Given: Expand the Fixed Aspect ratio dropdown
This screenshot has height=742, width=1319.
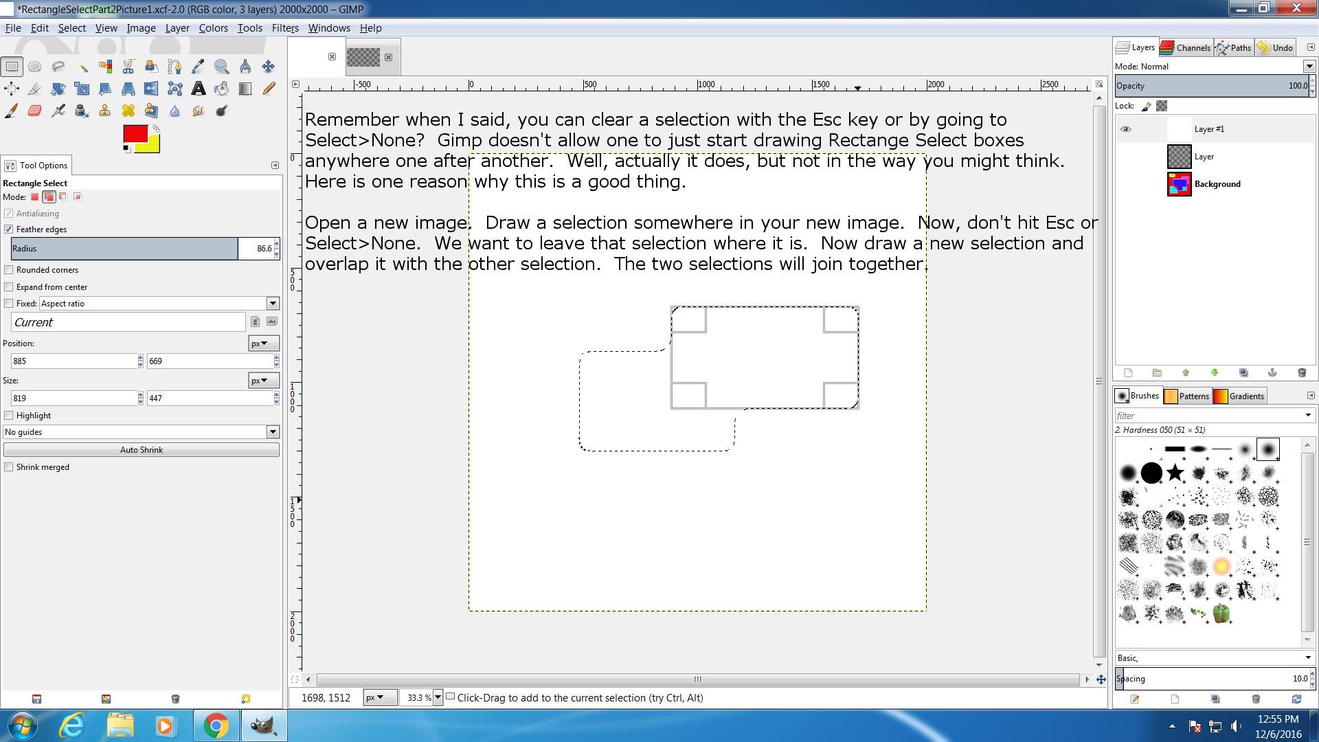Looking at the screenshot, I should (273, 304).
